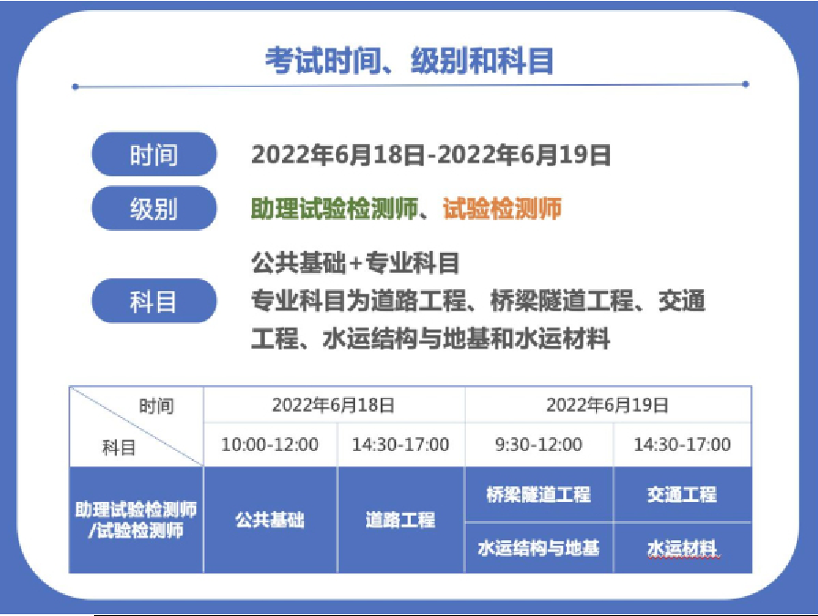Select the 水运结构与地基 cell
This screenshot has height=616, width=818.
click(540, 547)
